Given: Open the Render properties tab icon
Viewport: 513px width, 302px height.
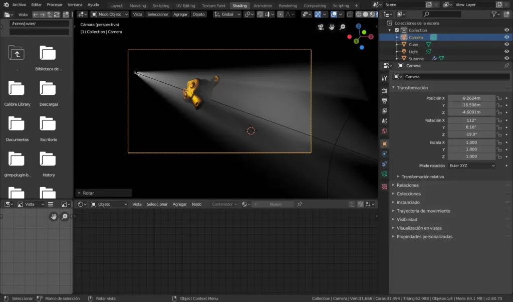Looking at the screenshot, I should pos(384,91).
